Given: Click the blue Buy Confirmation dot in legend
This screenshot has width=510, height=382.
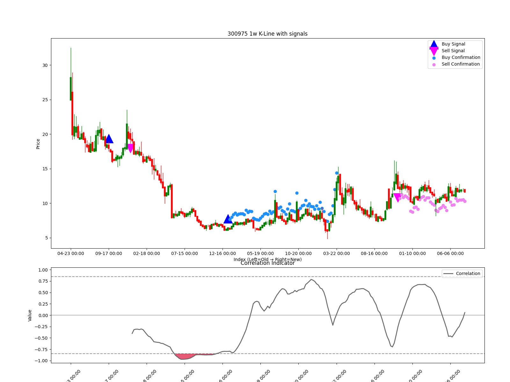Looking at the screenshot, I should coord(434,58).
